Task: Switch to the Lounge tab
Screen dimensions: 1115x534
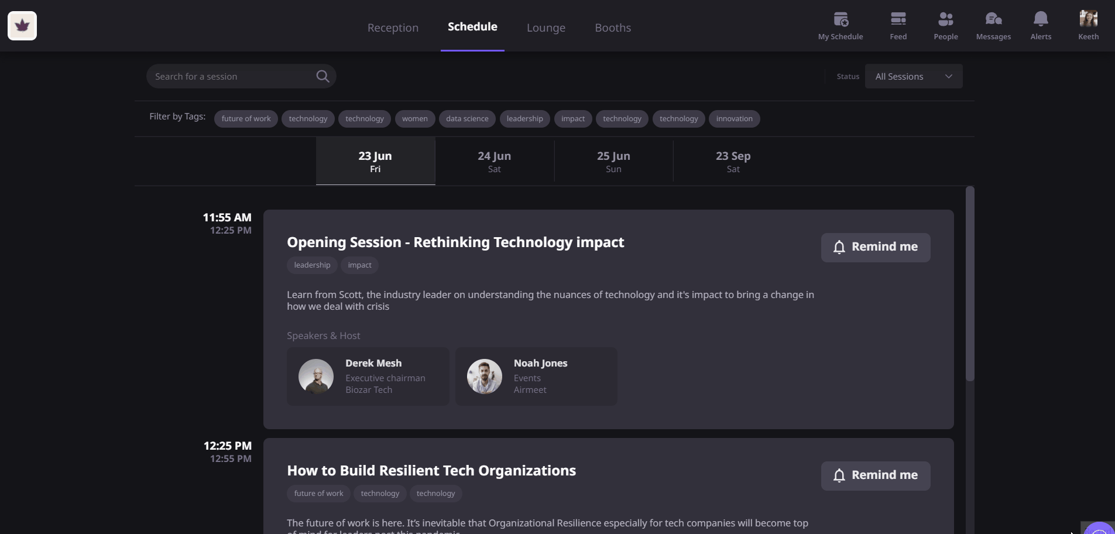Action: [546, 28]
